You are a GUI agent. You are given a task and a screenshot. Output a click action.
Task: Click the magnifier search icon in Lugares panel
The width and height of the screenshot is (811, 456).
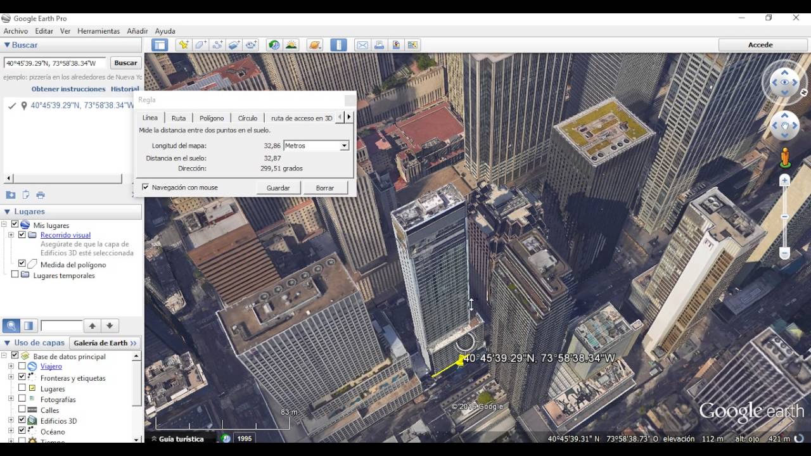coord(11,326)
